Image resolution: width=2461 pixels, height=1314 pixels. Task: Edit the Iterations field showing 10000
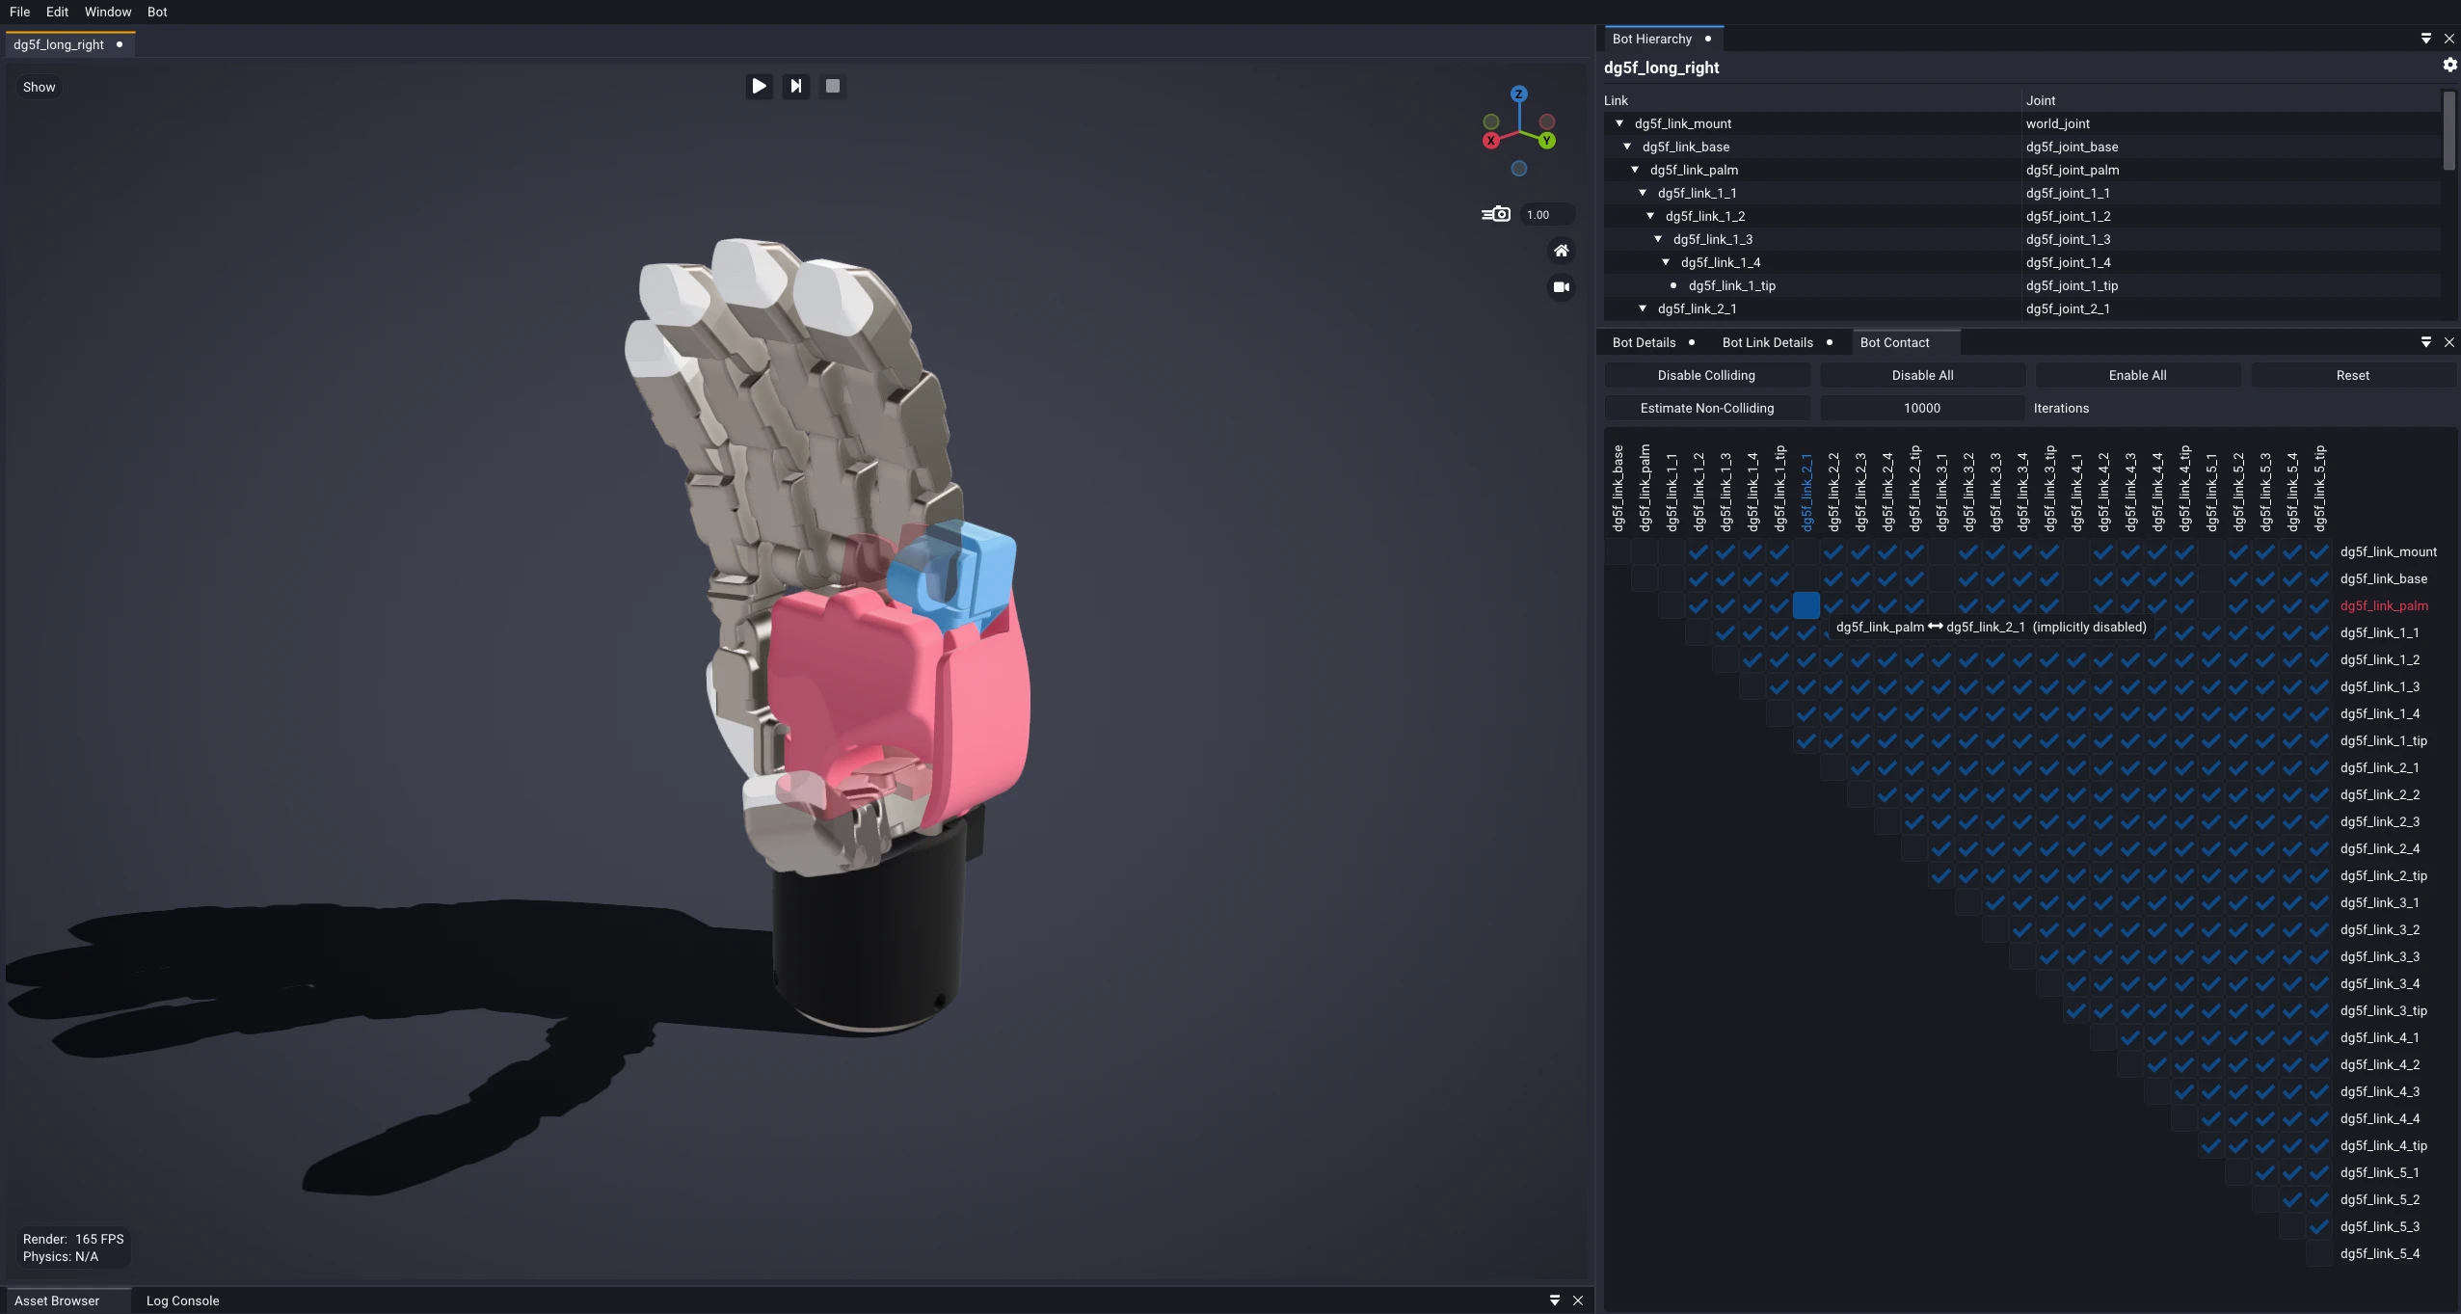pos(1922,408)
